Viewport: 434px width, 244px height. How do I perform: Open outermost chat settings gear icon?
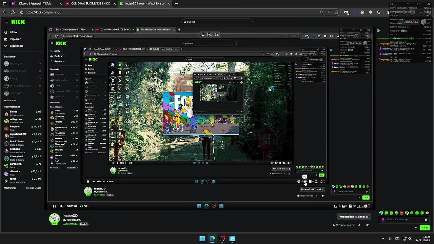pos(416,227)
